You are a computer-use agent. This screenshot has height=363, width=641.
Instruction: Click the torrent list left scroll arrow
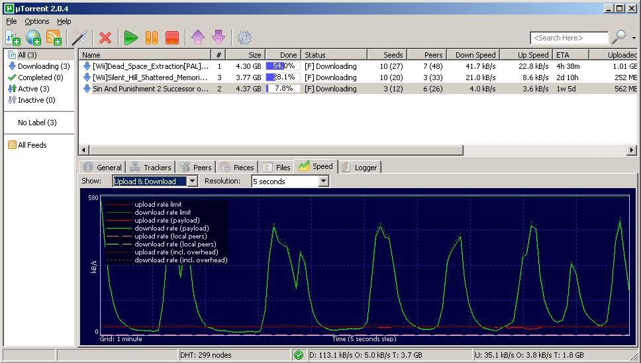coord(84,150)
